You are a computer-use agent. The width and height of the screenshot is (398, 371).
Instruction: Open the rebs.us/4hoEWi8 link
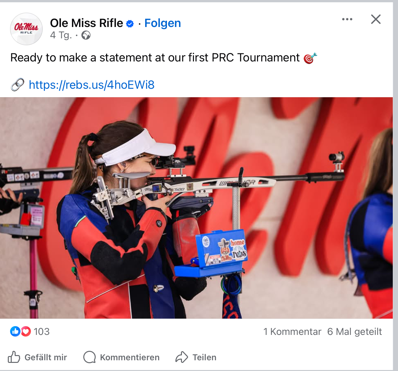click(91, 85)
